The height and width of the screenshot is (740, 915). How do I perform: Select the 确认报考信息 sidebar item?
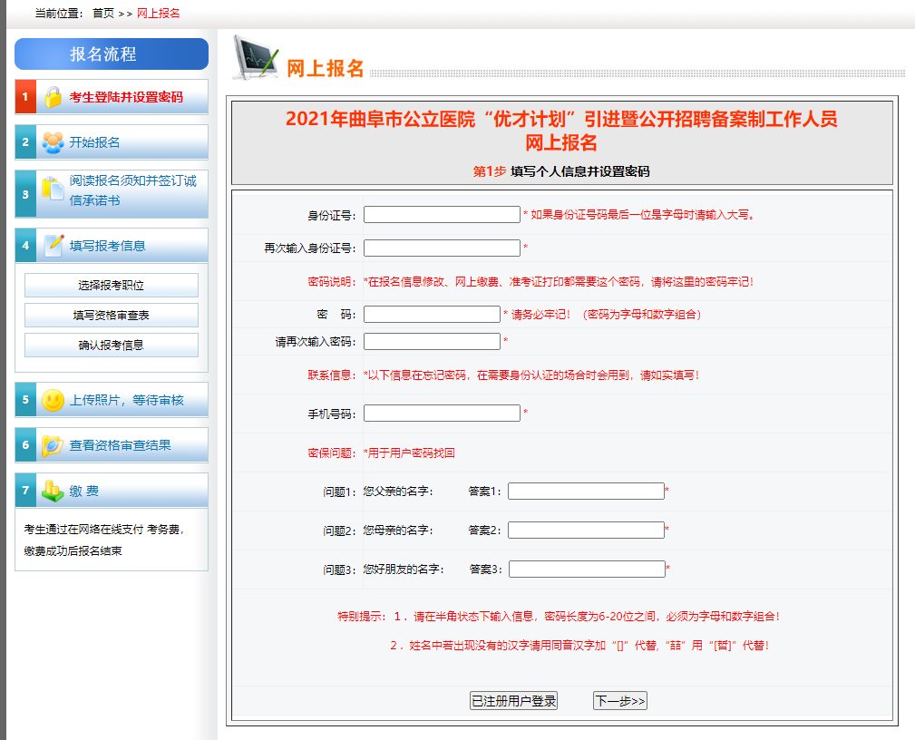111,346
